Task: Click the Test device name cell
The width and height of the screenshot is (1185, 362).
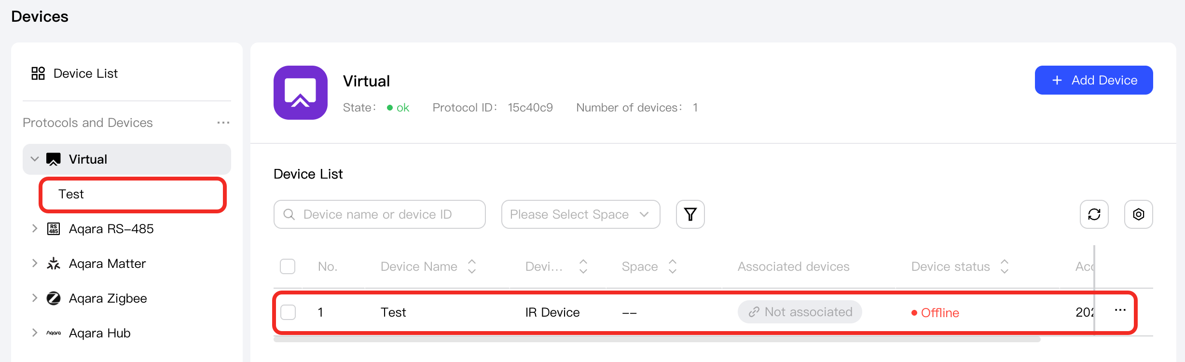Action: (x=393, y=312)
